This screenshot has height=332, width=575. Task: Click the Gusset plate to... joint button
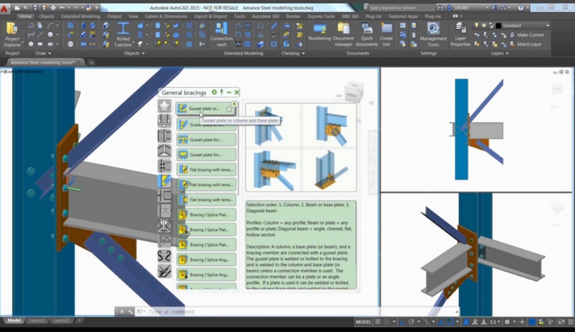[206, 109]
